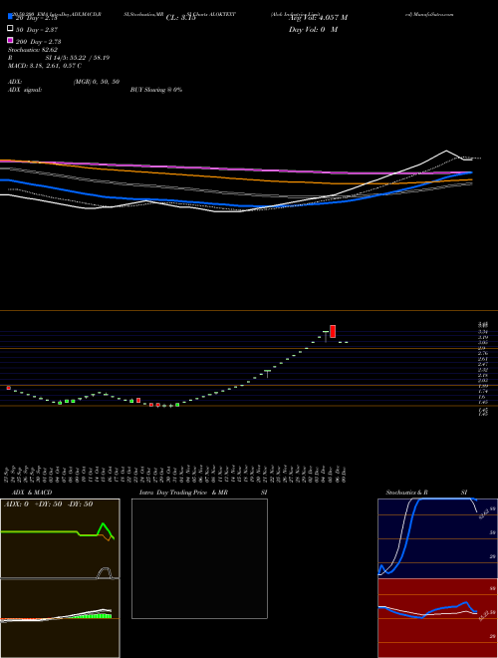
Task: Click the red RSI indicator panel
Action: tap(437, 618)
